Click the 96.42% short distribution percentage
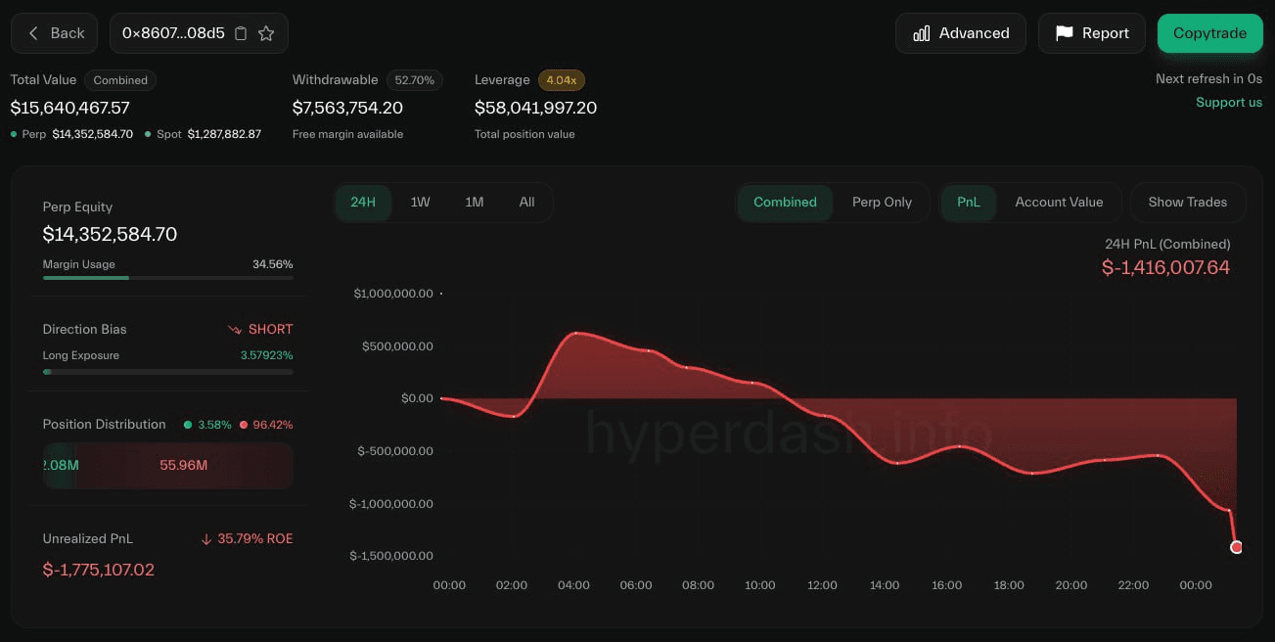This screenshot has height=642, width=1275. (273, 425)
